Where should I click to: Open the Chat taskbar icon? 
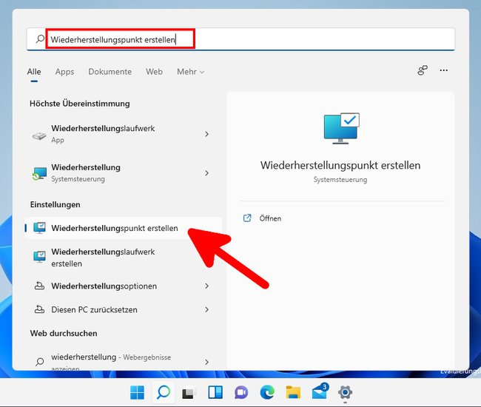click(x=241, y=393)
